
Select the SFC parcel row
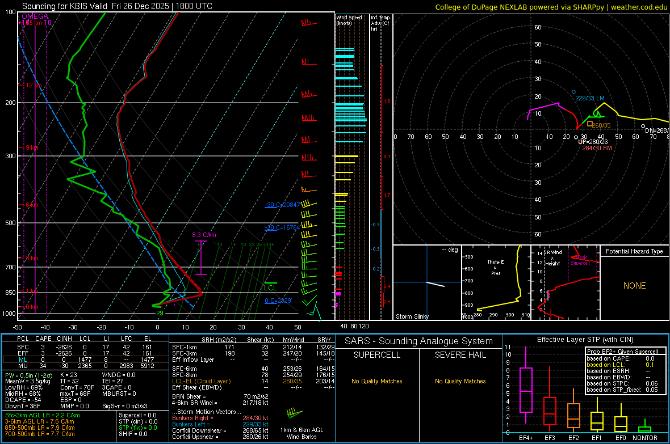(85, 348)
